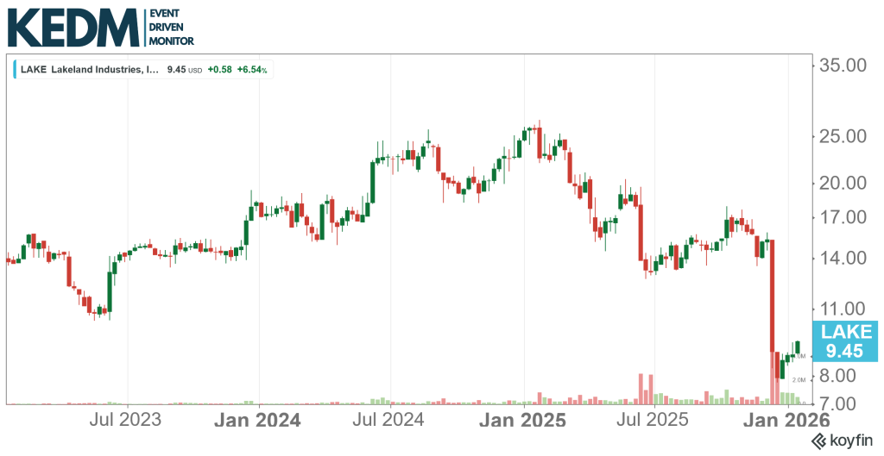Select the LAKE ticker symbol in legend
This screenshot has height=456, width=884.
[35, 70]
